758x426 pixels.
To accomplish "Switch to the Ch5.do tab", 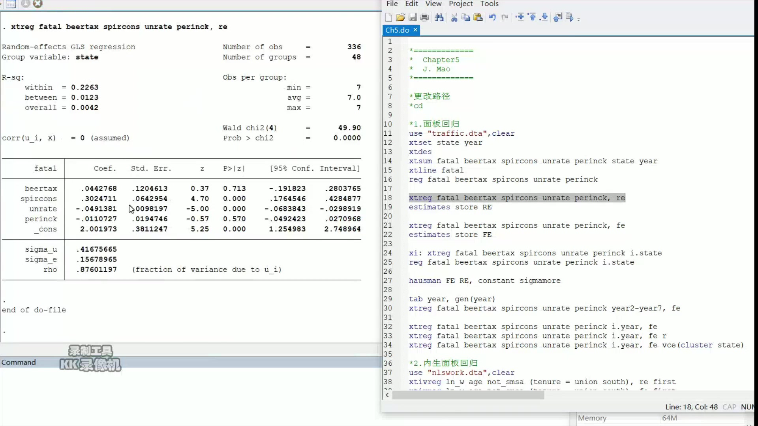I will [x=397, y=30].
